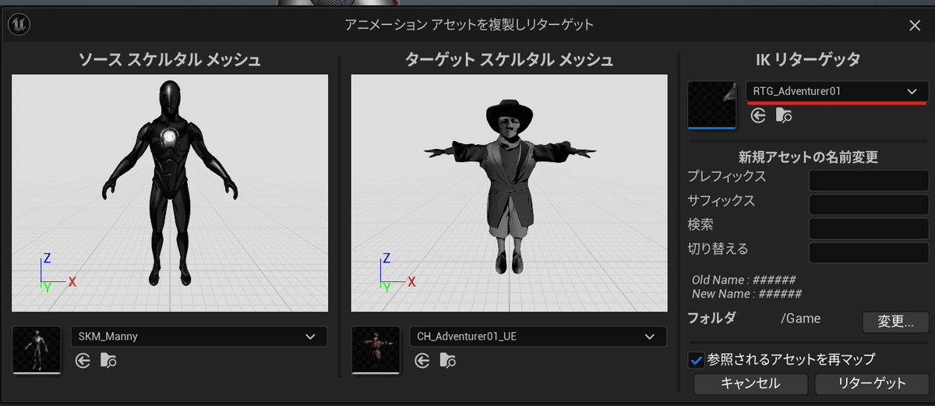Click the 新規アセットの名前変更 heading
The image size is (935, 406).
pos(808,157)
